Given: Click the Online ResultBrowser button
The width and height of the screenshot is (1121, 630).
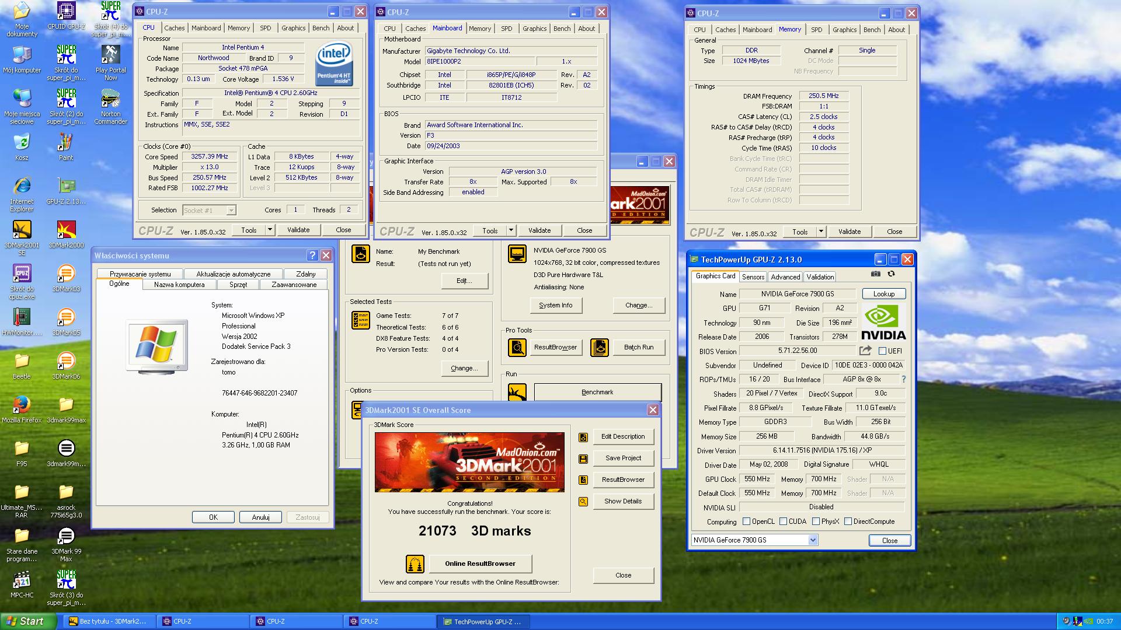Looking at the screenshot, I should tap(480, 563).
